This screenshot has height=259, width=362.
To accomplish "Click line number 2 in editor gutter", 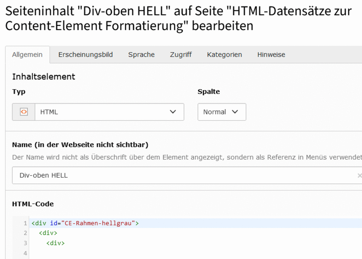I will coord(25,233).
